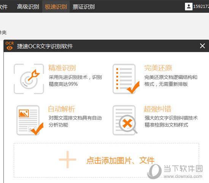The image size is (209, 183).
Task: Click the text 精度高达99%
Action: [x=63, y=84]
